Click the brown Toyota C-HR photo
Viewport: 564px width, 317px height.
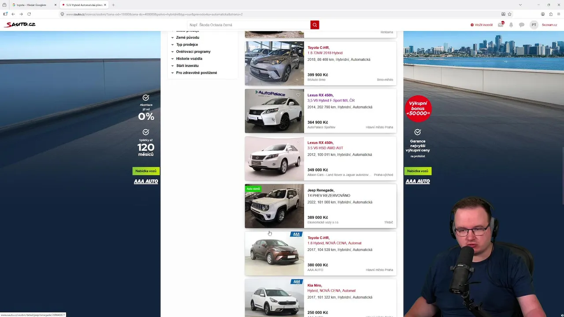275,254
